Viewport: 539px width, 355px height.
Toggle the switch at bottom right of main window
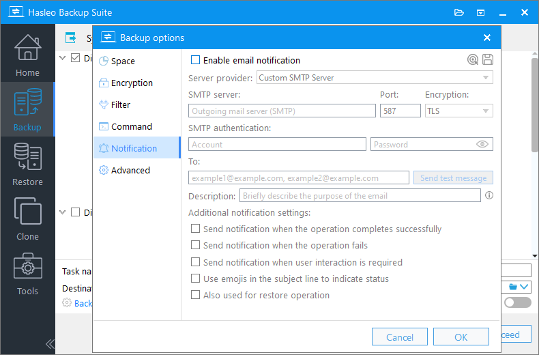[517, 302]
